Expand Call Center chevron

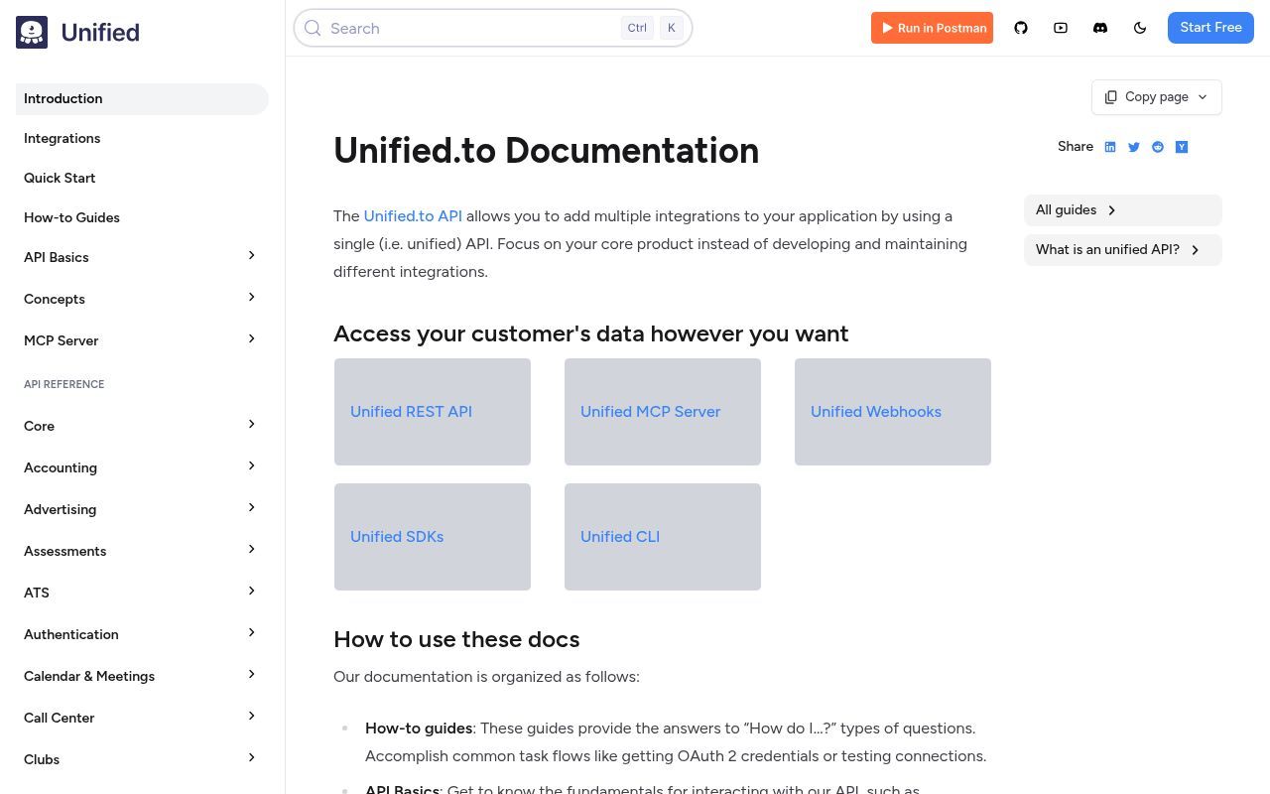(x=251, y=717)
